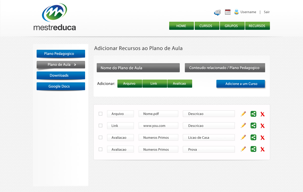Click the www.you.com field
Image resolution: width=303 pixels, height=192 pixels.
pos(158,126)
